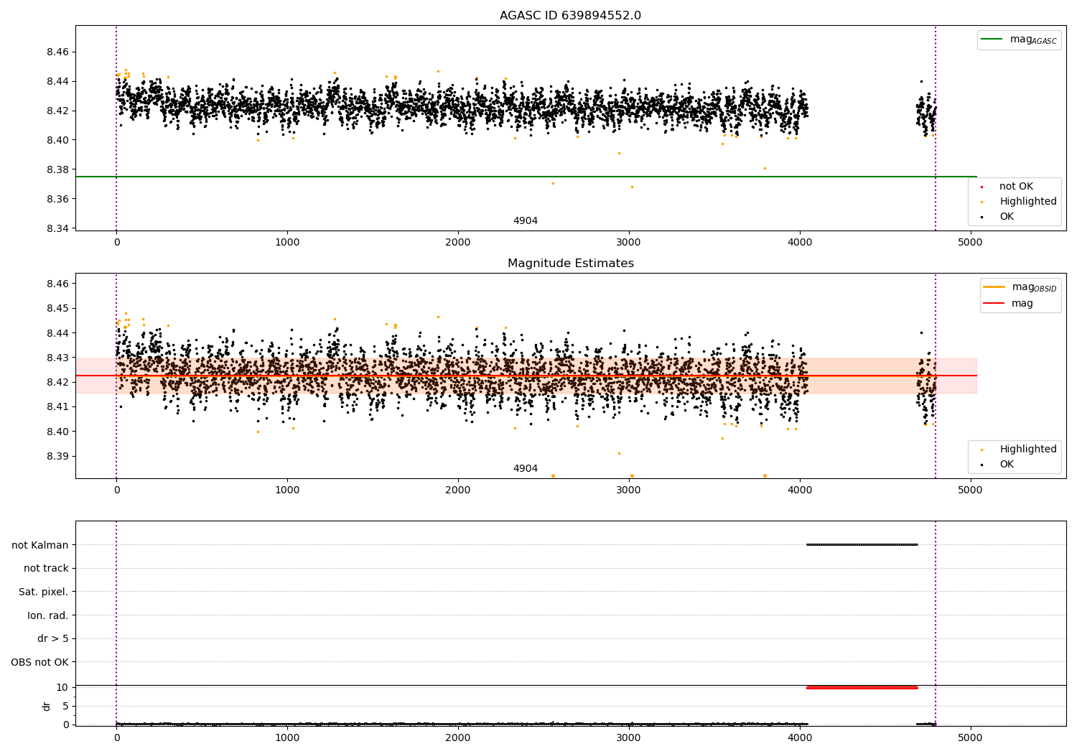Image resolution: width=1077 pixels, height=754 pixels.
Task: Click the "dr > 5" row label
Action: coord(53,638)
